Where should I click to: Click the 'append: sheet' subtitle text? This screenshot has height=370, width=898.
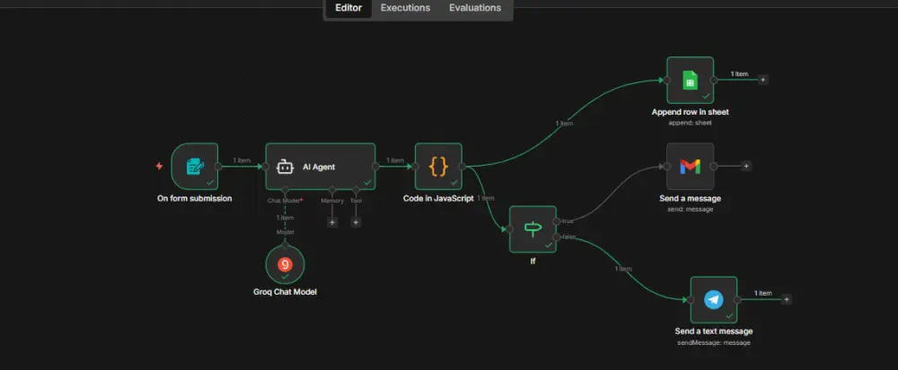tap(690, 123)
